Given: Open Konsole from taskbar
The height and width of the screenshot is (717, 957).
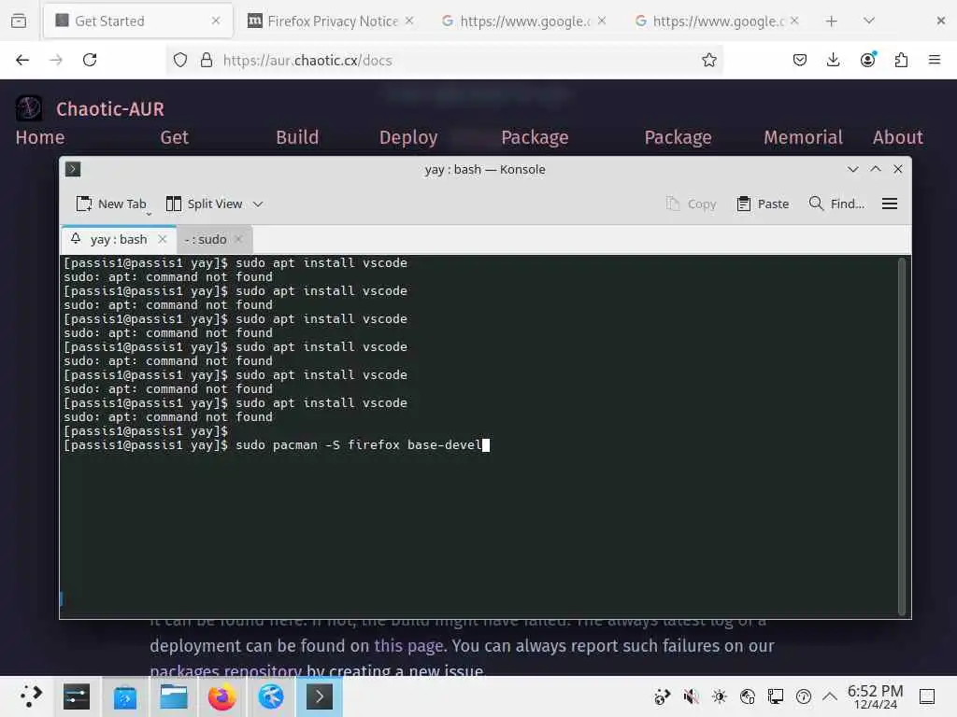Looking at the screenshot, I should 320,696.
